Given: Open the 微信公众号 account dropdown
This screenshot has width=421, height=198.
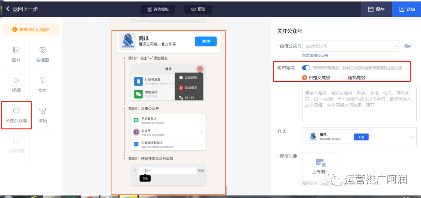Looking at the screenshot, I should [x=351, y=46].
